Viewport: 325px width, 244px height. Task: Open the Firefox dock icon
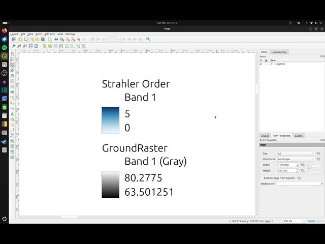pos(5,30)
